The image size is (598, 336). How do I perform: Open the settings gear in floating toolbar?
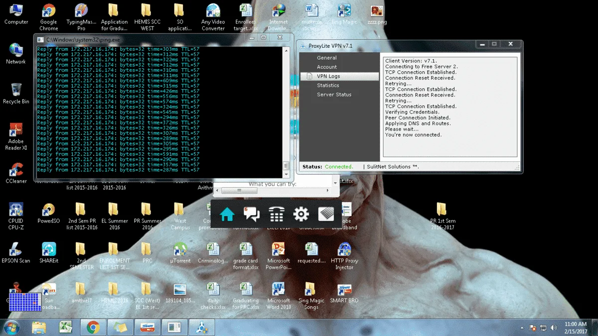point(301,215)
